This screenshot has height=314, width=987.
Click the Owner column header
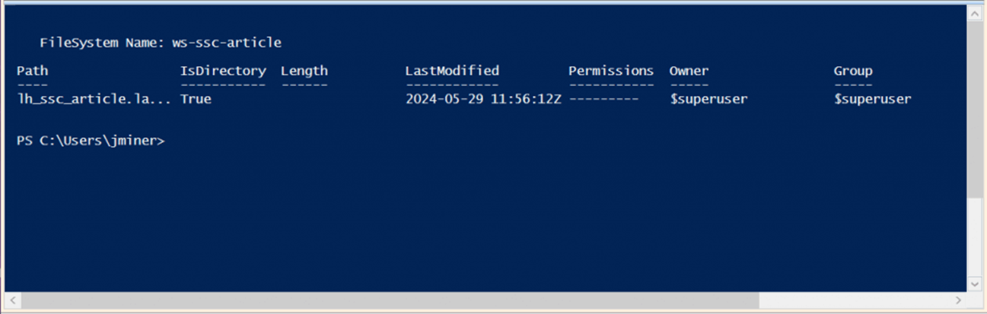click(x=689, y=71)
